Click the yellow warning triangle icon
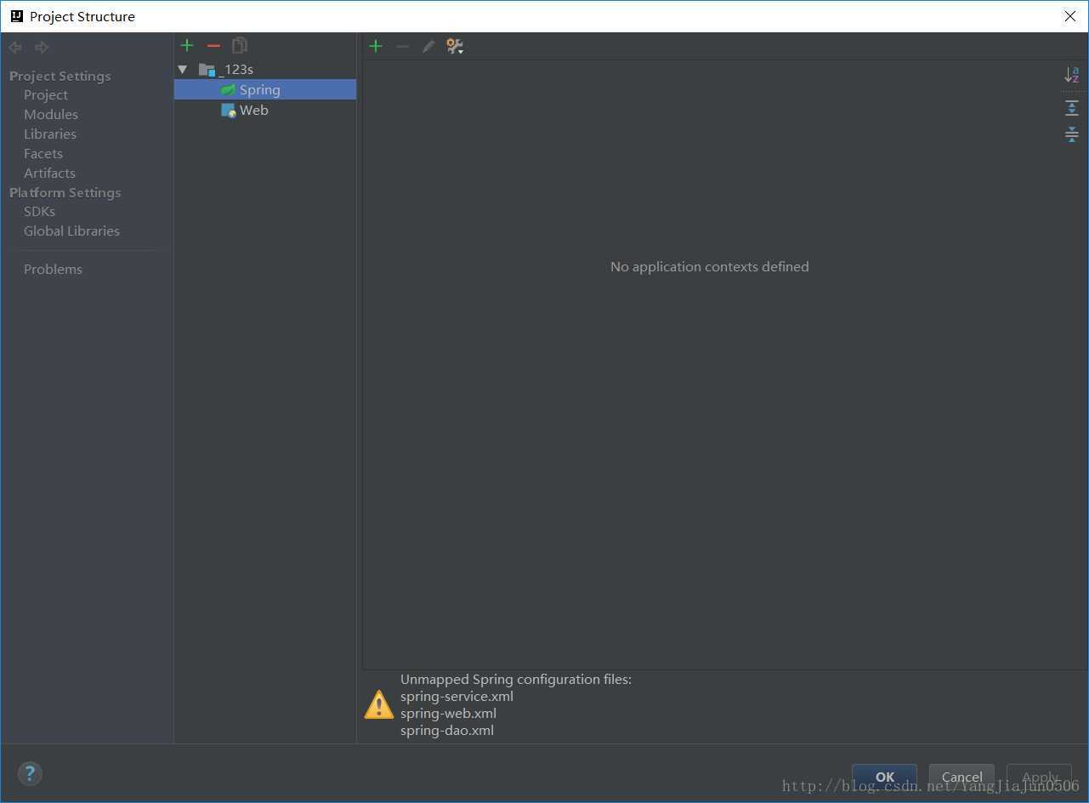 (378, 705)
